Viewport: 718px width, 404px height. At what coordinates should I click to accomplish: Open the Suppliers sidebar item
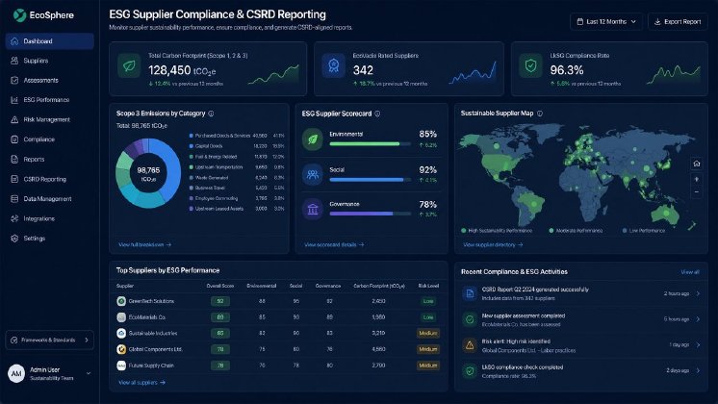point(49,61)
